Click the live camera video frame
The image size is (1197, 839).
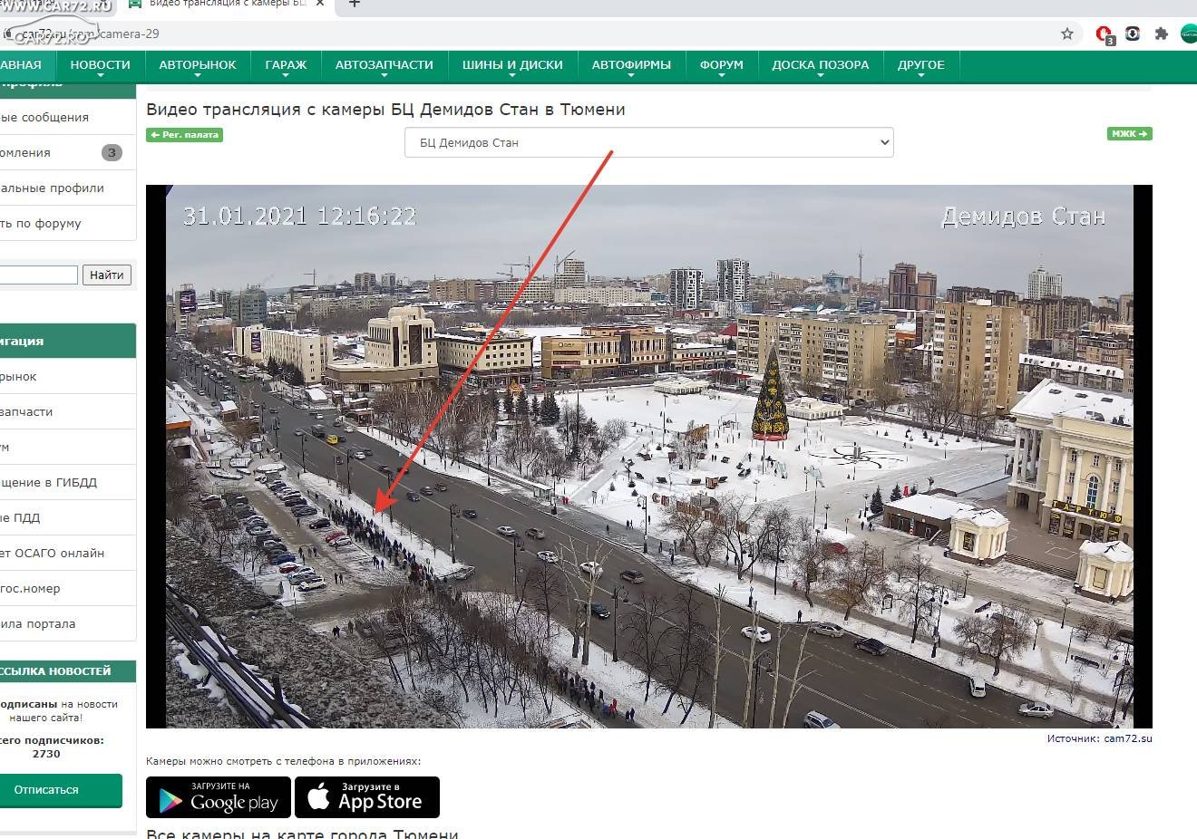point(649,457)
